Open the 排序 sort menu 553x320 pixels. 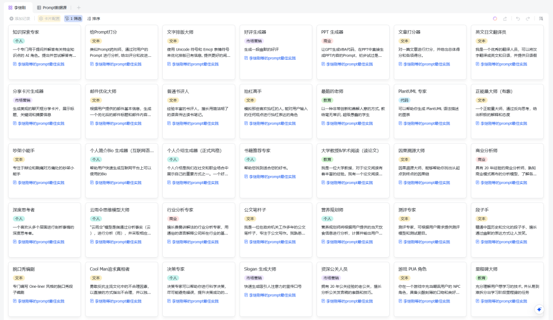[94, 18]
